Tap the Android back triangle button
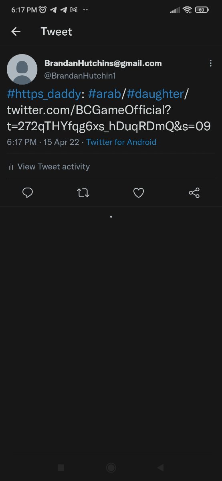This screenshot has height=481, width=222. pyautogui.click(x=161, y=467)
